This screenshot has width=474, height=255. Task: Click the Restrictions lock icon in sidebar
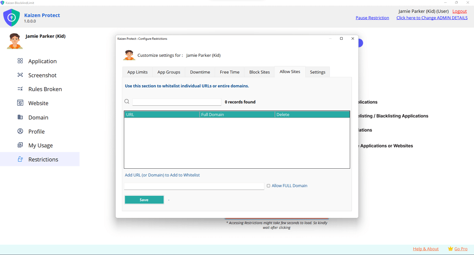coord(20,159)
